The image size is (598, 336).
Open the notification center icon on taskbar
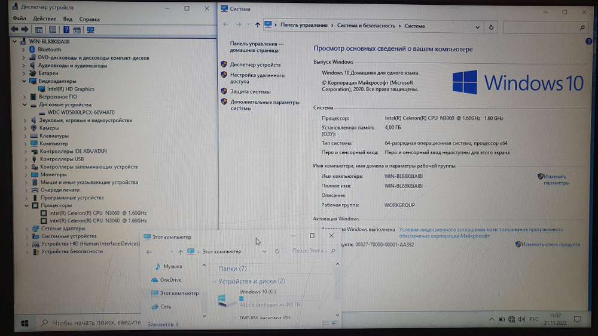578,319
